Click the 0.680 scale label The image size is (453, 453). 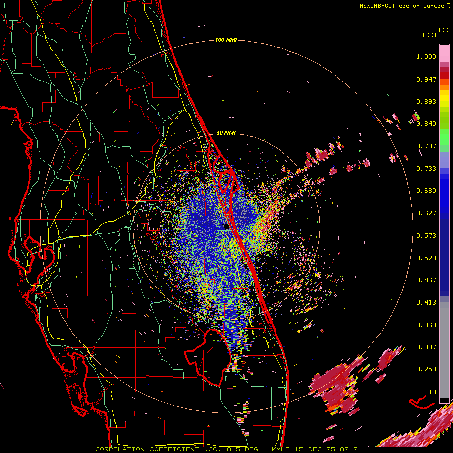click(x=426, y=191)
